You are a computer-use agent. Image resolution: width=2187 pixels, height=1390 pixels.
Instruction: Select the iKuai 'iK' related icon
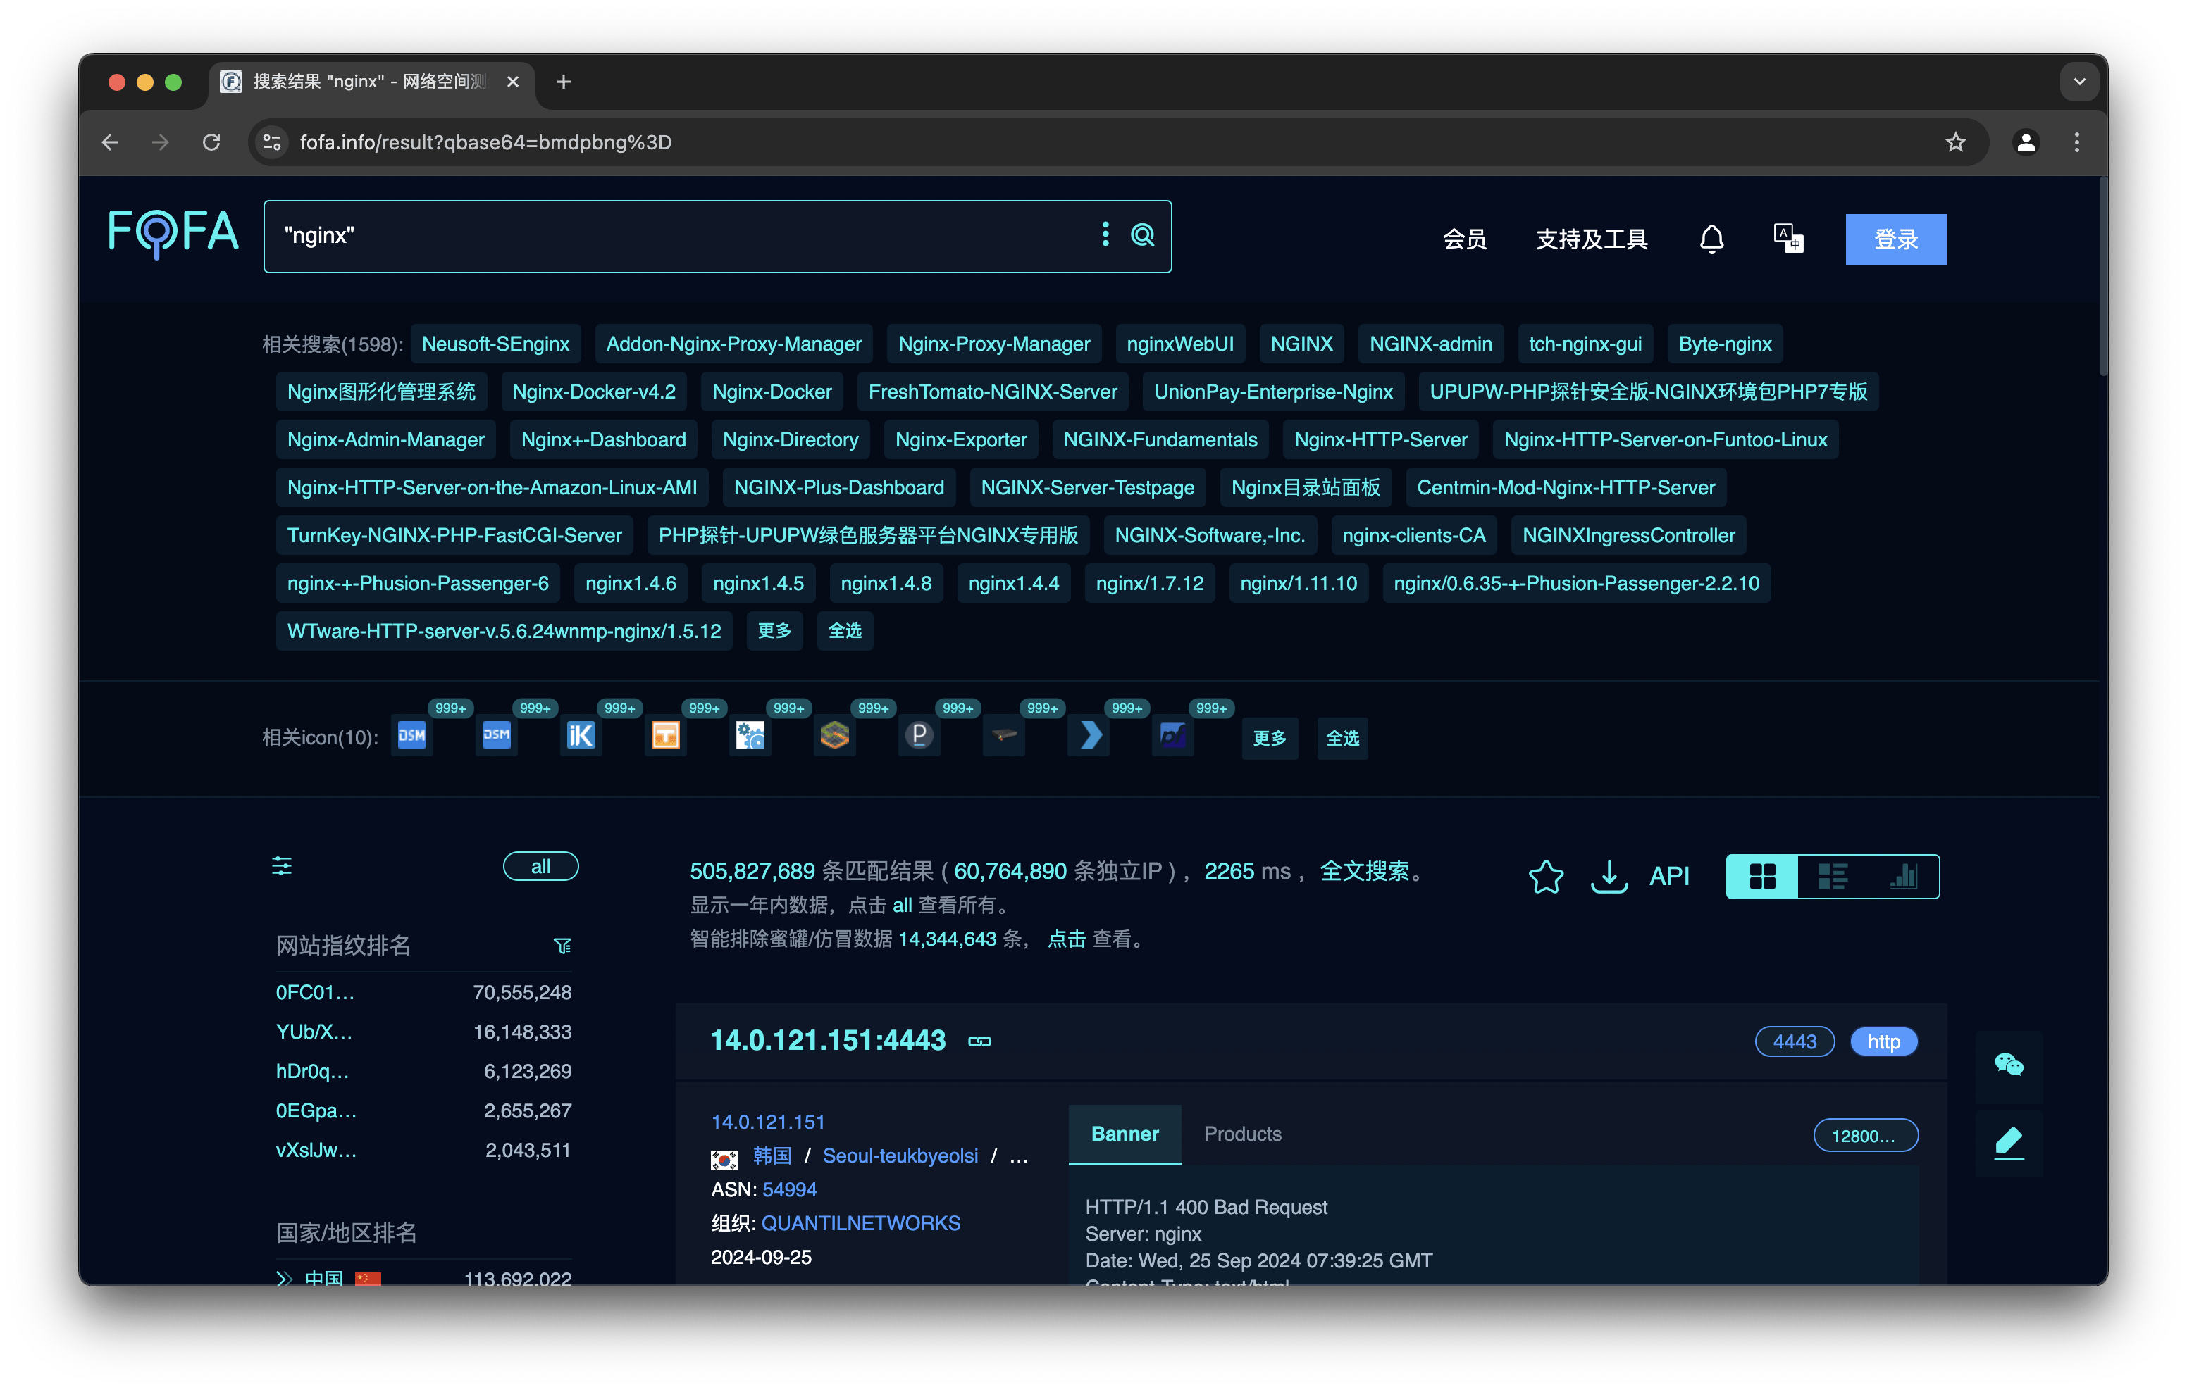(581, 735)
